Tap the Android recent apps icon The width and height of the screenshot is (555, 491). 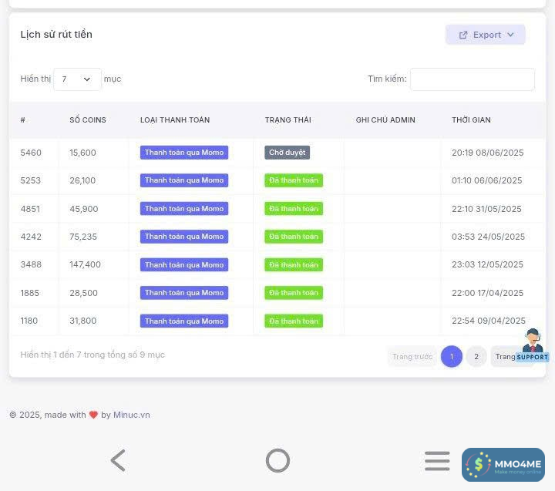pos(437,461)
